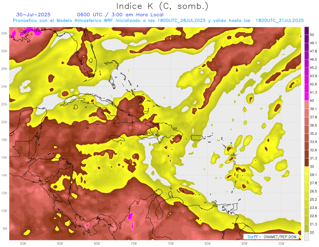This screenshot has height=247, width=319.
Task: Click the legend value '39.1'
Action: [313, 109]
